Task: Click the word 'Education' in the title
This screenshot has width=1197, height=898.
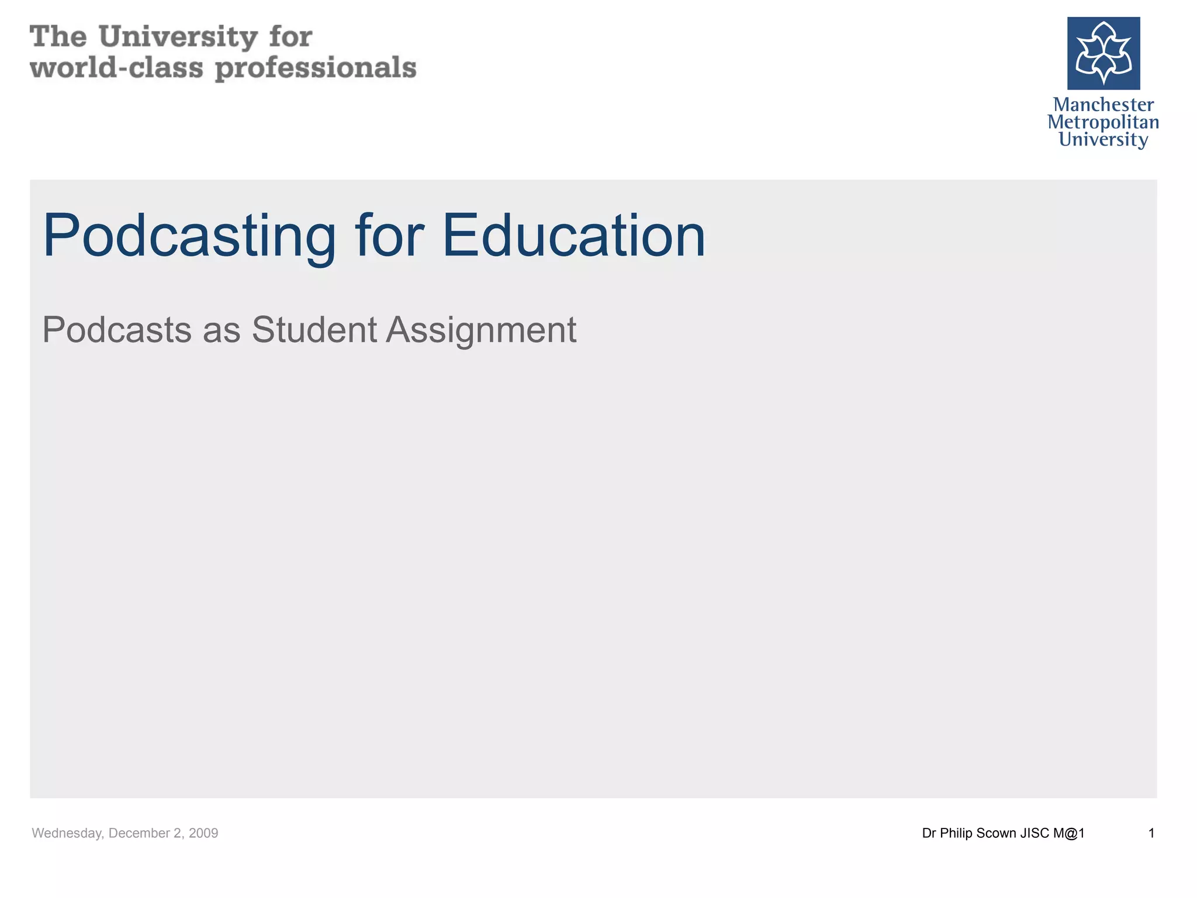Action: (573, 236)
